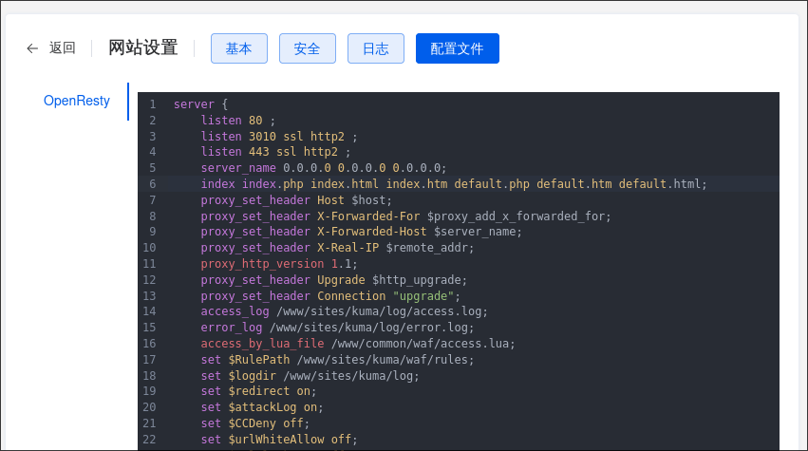Open the 安全 tab
The width and height of the screenshot is (808, 451).
(308, 48)
